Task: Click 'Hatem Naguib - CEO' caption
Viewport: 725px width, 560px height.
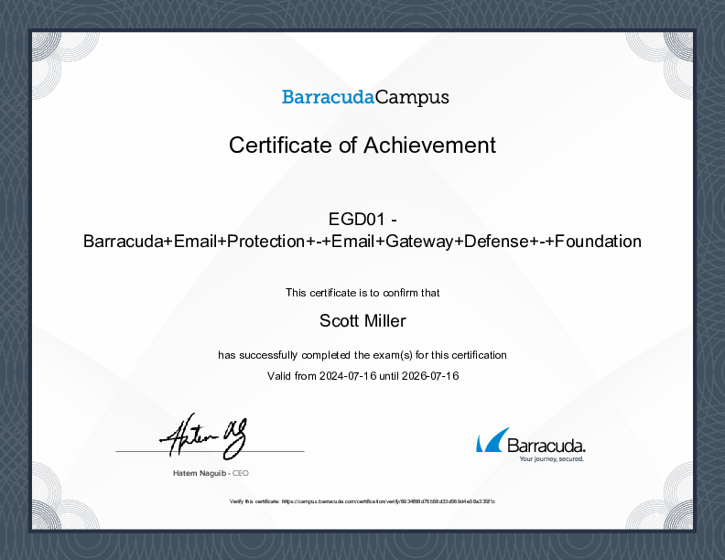Action: coord(211,473)
